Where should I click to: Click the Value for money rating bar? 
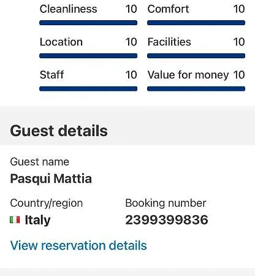pyautogui.click(x=196, y=88)
